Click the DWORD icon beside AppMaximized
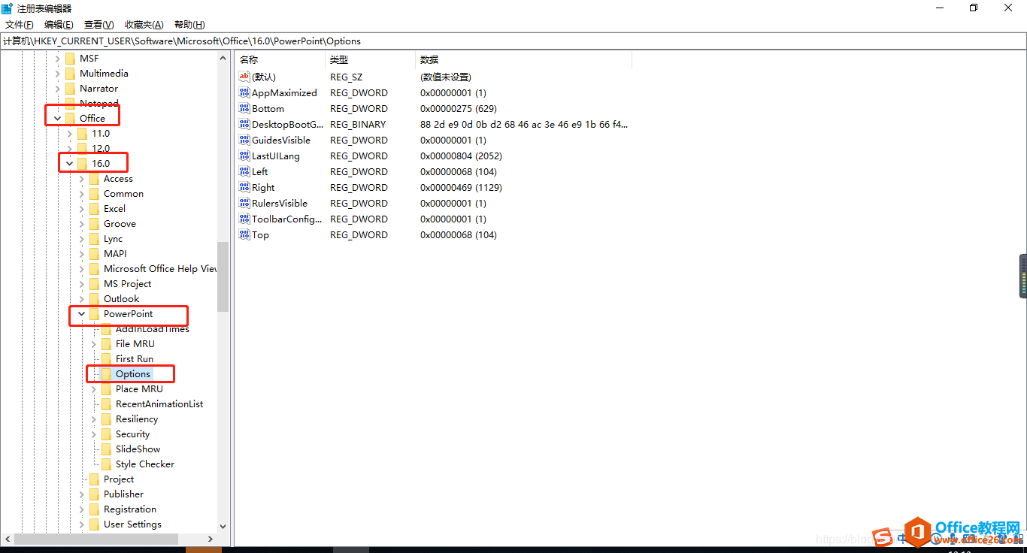This screenshot has width=1027, height=553. coord(244,92)
